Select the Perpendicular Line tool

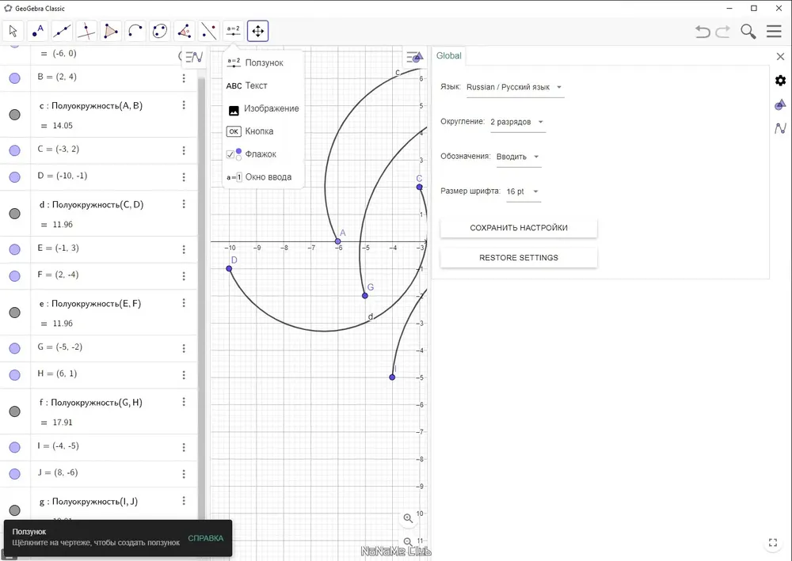86,32
